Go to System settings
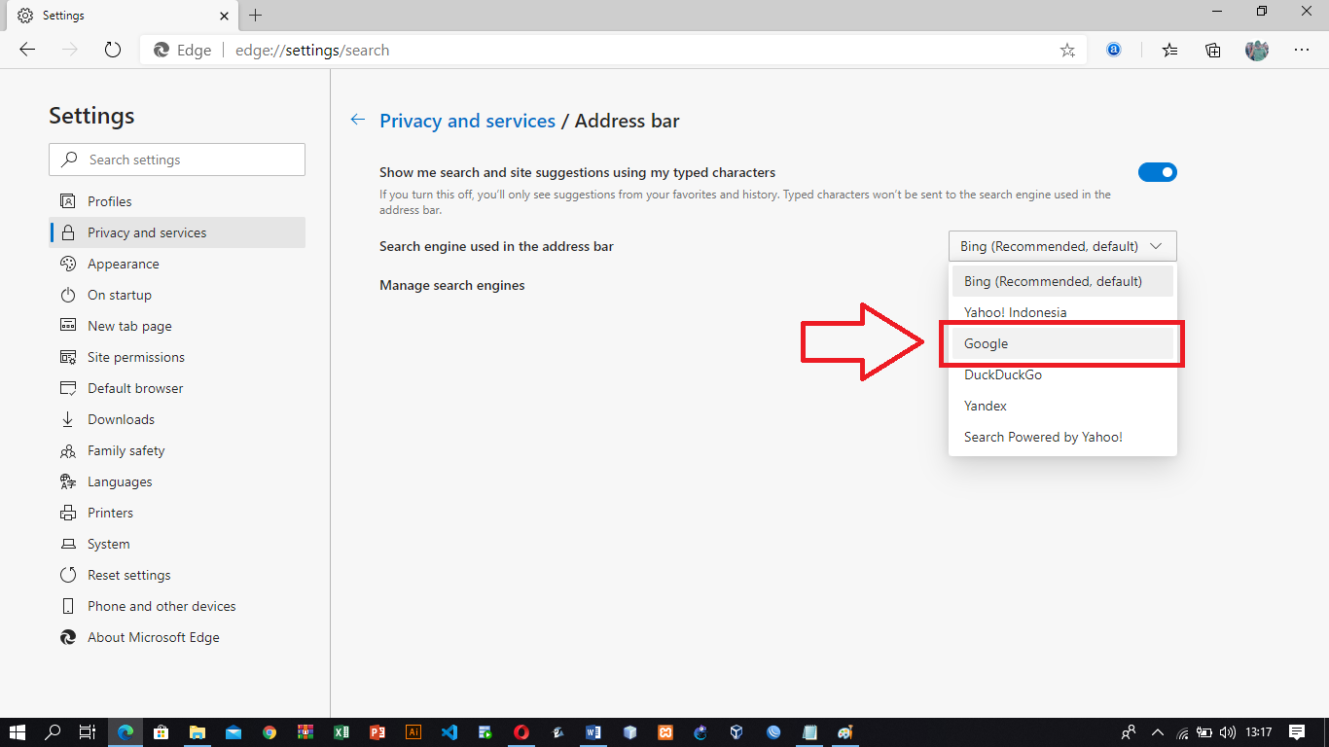Viewport: 1329px width, 747px height. (177, 544)
